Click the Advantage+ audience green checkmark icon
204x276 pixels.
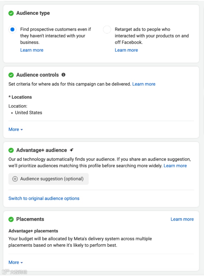(11, 150)
